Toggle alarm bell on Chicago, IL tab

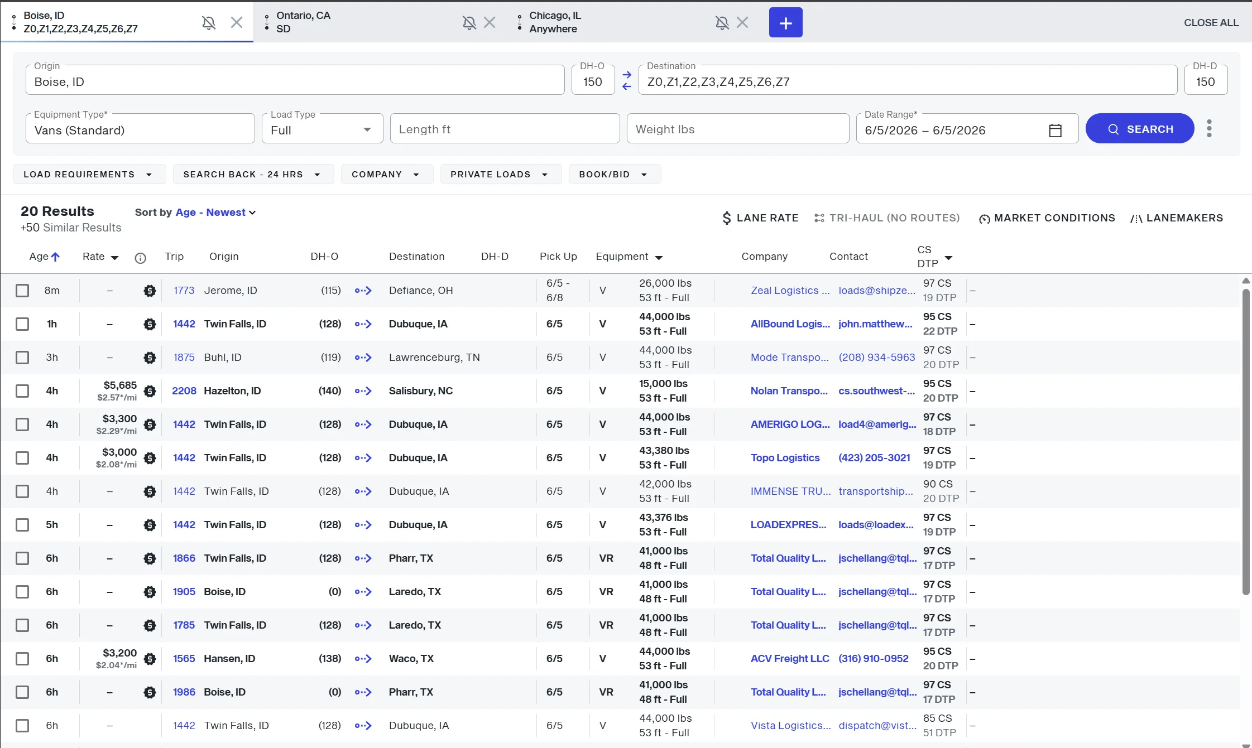pyautogui.click(x=722, y=22)
